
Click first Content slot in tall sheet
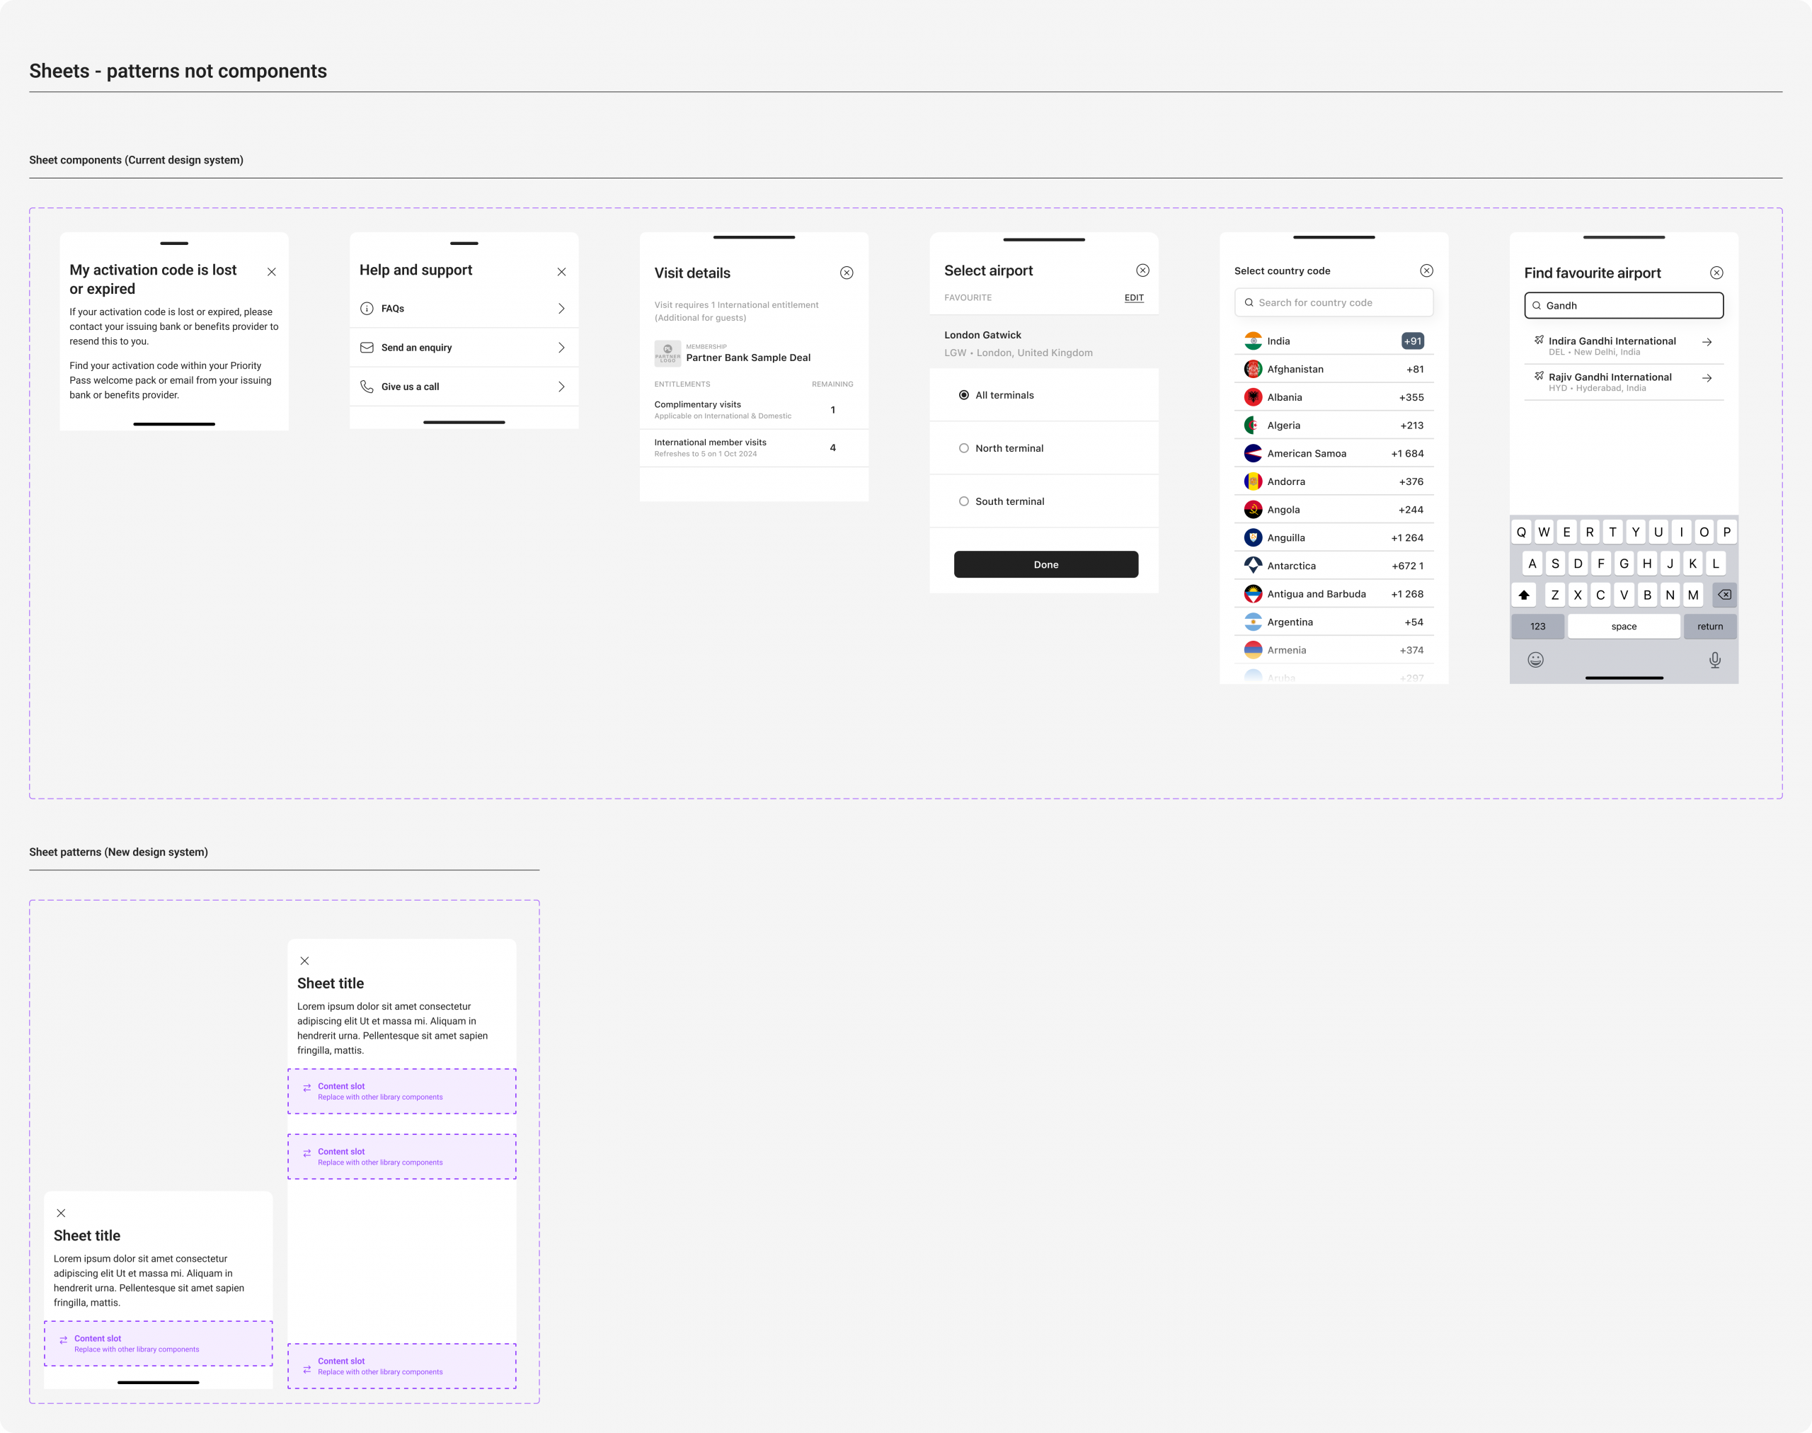pos(402,1091)
